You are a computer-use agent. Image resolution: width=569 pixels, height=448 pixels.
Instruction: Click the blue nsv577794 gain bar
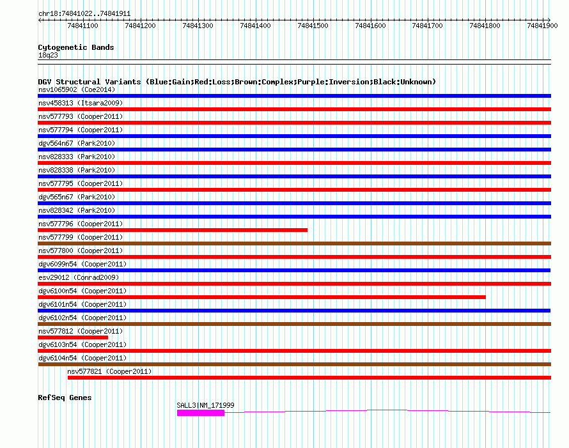pos(294,136)
